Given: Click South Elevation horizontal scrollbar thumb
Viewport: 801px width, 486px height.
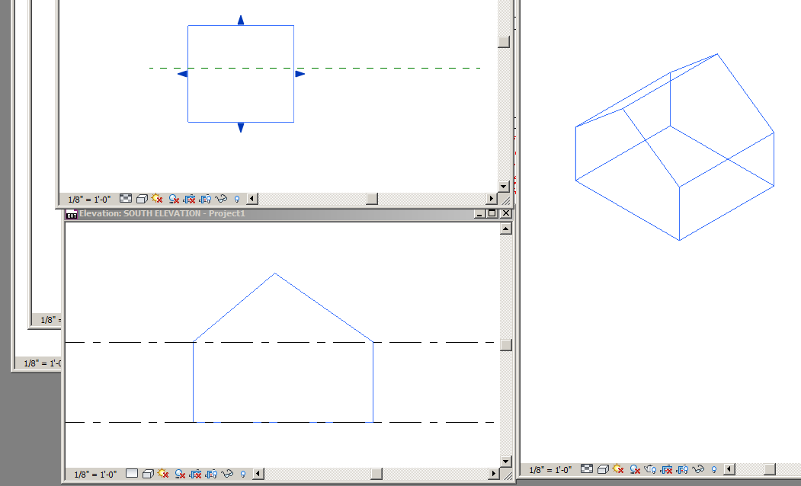Looking at the screenshot, I should pos(376,474).
